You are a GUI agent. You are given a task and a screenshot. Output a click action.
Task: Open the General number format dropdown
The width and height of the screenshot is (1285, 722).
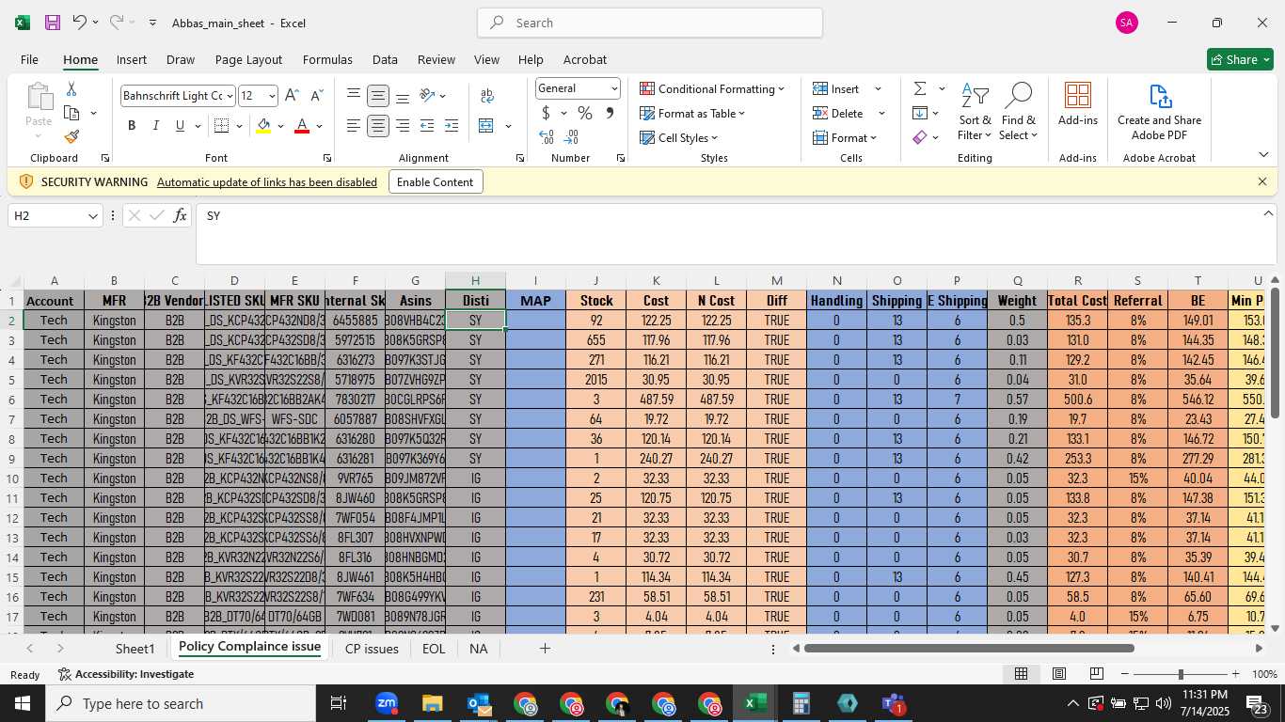tap(614, 88)
